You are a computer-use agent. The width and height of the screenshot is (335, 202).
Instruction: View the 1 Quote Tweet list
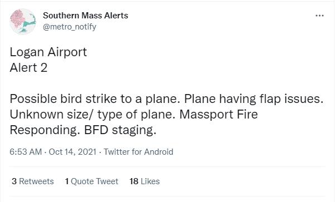pos(91,181)
